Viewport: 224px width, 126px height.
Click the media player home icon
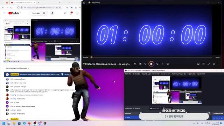(x=84, y=2)
